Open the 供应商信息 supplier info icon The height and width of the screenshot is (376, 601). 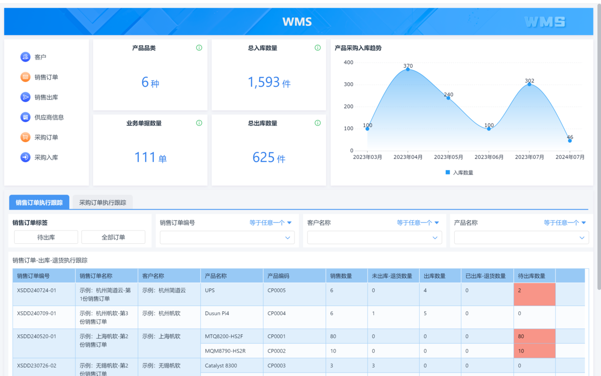pos(26,117)
